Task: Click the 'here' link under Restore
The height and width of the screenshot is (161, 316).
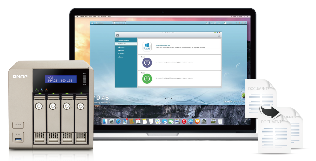Action: (x=178, y=78)
